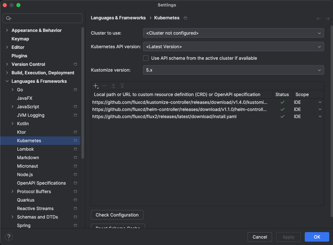The height and width of the screenshot is (245, 333).
Task: Open the Cluster to use dropdown
Action: coord(233,33)
